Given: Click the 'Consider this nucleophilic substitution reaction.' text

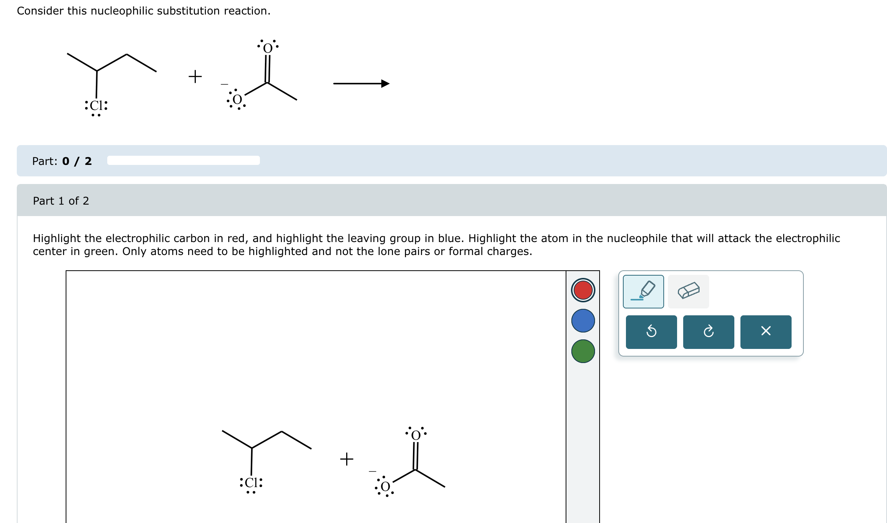Looking at the screenshot, I should coord(144,11).
